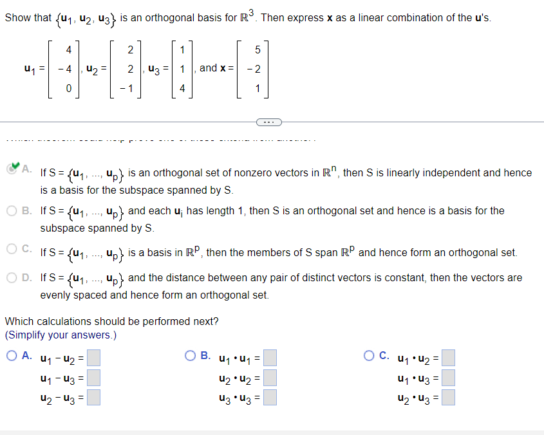Click the u2 • u3 answer field

point(447,398)
